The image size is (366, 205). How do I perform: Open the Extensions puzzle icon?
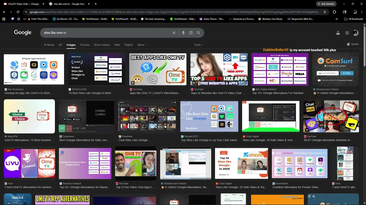(x=335, y=12)
